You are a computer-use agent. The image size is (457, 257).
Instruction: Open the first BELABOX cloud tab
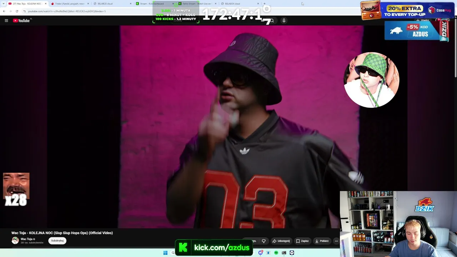[x=112, y=4]
